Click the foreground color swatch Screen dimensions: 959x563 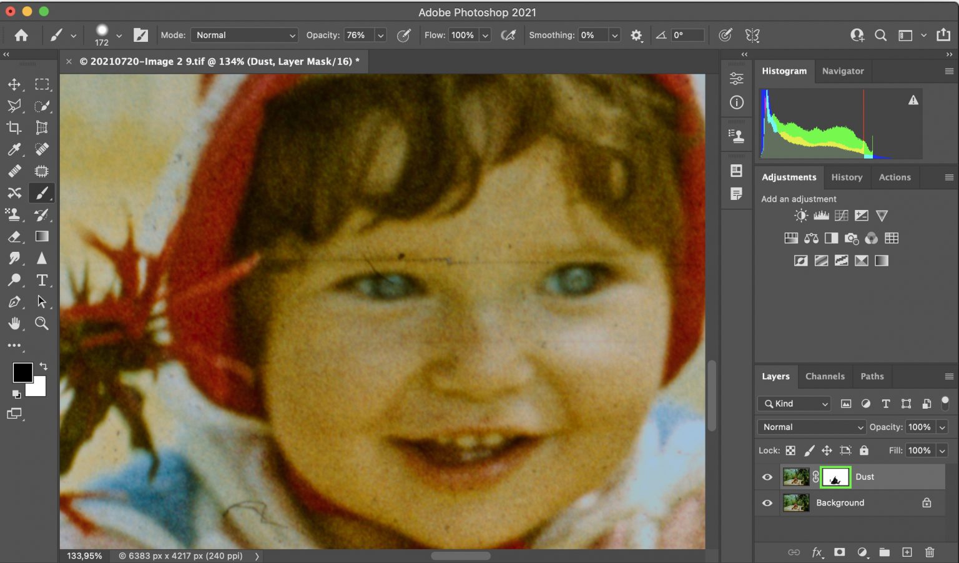[22, 372]
